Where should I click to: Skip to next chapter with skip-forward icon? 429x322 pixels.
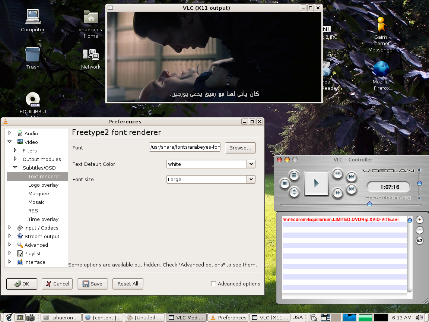pos(351,189)
